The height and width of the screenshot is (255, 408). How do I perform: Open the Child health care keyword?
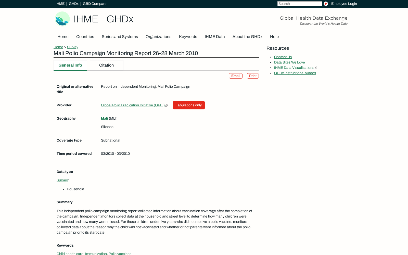70,253
